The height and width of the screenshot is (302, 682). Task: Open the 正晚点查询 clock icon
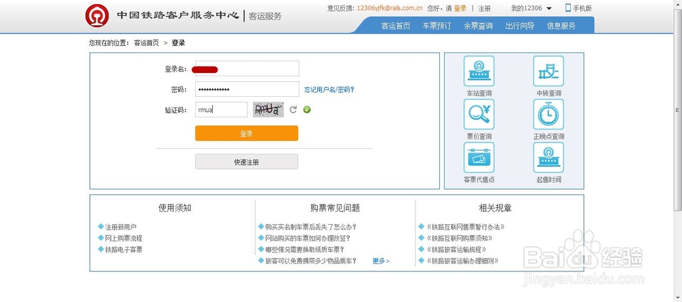[548, 115]
